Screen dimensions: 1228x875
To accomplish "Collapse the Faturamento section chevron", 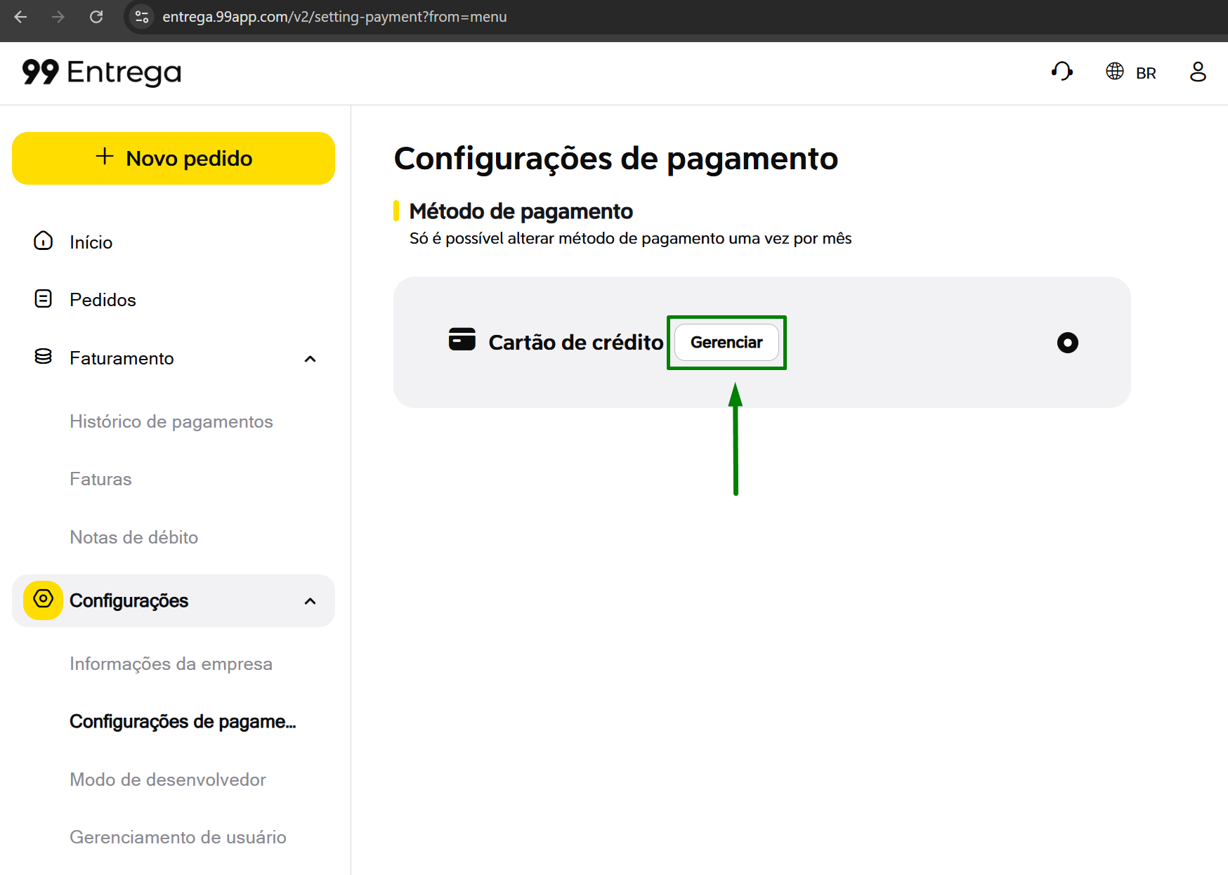I will [310, 359].
